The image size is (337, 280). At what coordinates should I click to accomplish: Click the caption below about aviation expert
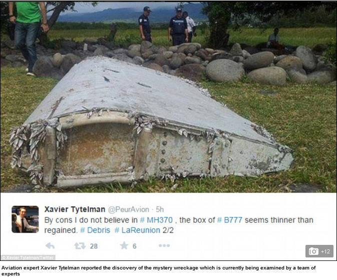click(x=158, y=271)
